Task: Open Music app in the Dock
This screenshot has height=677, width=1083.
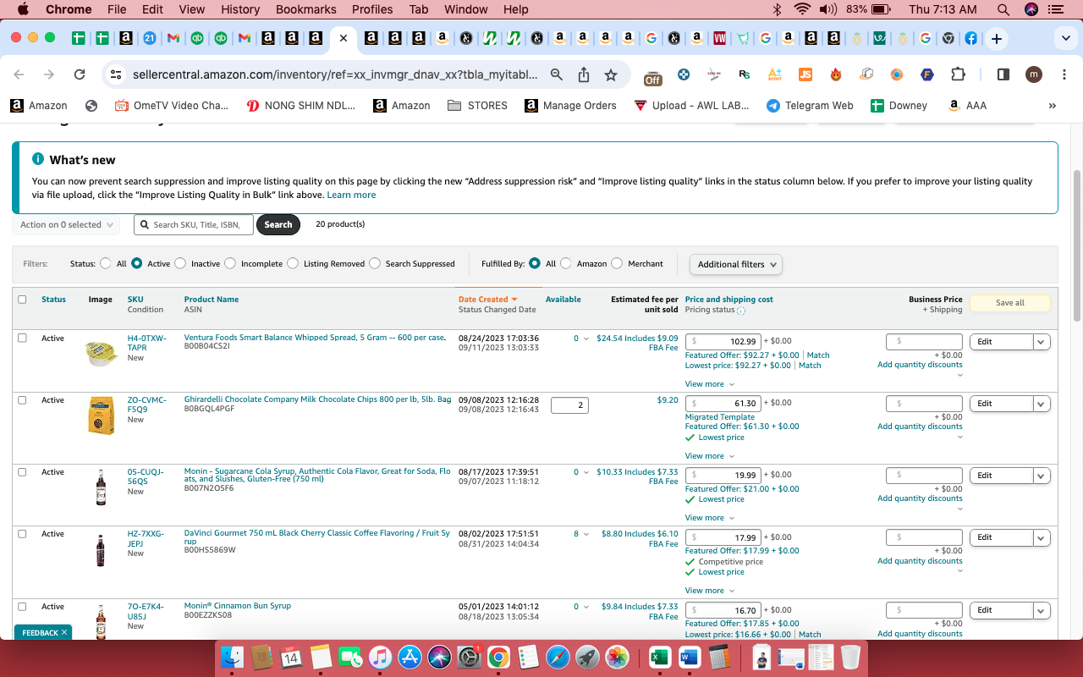Action: (380, 657)
